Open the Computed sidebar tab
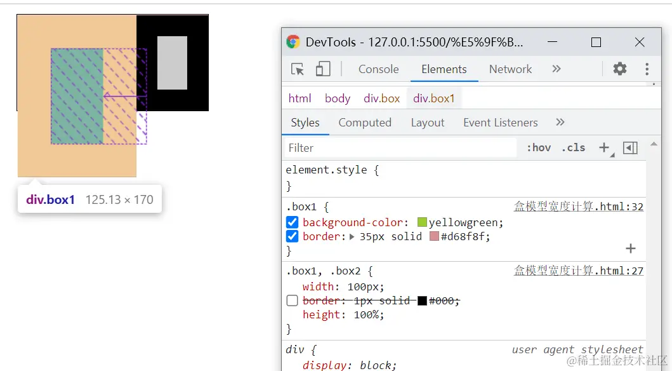The width and height of the screenshot is (672, 371). 365,123
